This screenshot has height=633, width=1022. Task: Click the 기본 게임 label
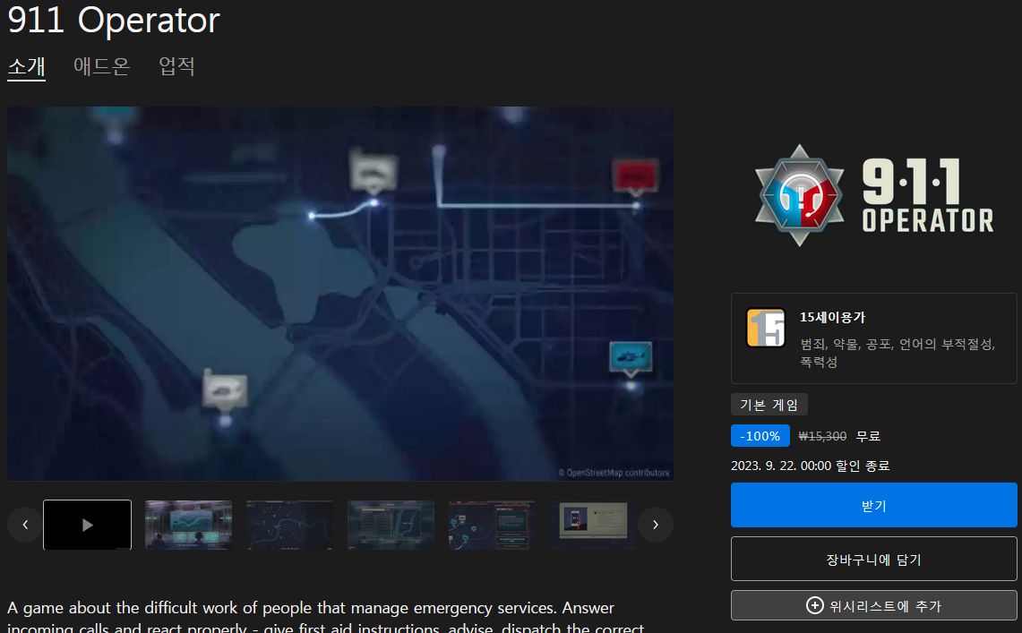[x=769, y=405]
